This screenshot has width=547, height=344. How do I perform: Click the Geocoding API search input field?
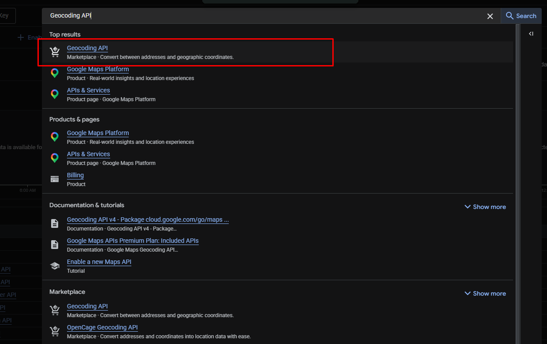click(264, 16)
